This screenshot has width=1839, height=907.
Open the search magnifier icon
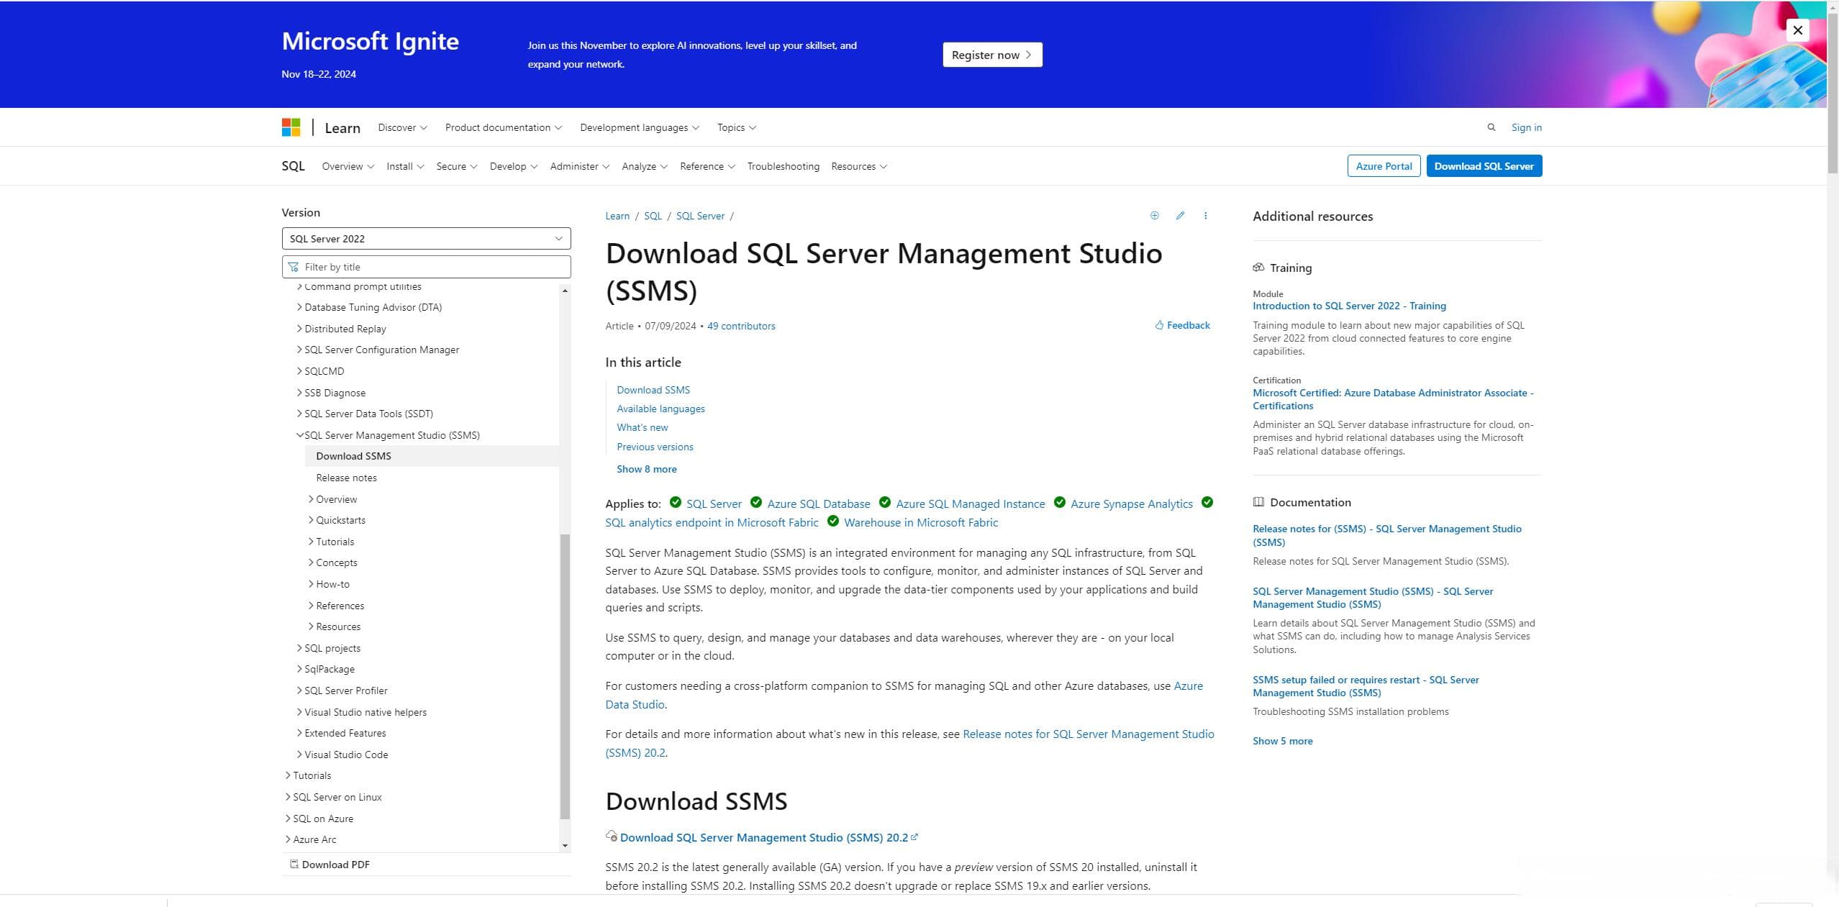[1491, 127]
